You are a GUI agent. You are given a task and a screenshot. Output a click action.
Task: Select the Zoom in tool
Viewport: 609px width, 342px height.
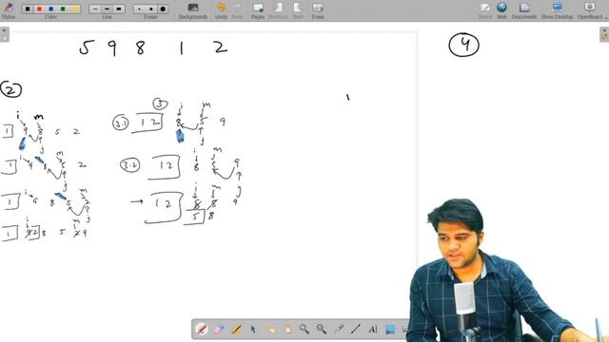pyautogui.click(x=304, y=330)
